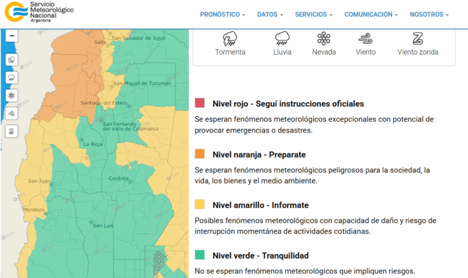468x278 pixels.
Task: Click the green level color swatch
Action: pos(200,255)
